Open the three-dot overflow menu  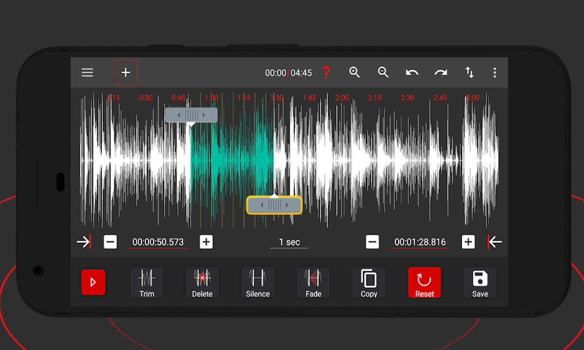coord(494,73)
